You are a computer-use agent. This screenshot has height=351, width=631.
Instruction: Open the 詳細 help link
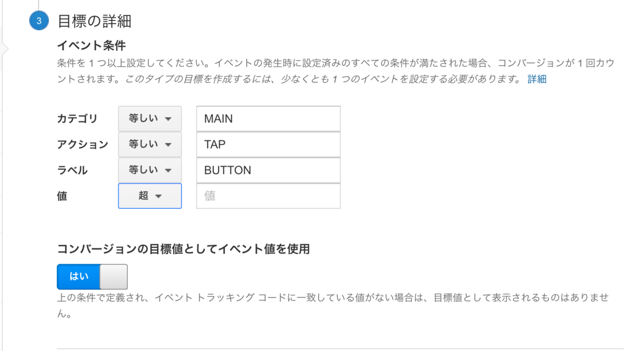click(536, 79)
